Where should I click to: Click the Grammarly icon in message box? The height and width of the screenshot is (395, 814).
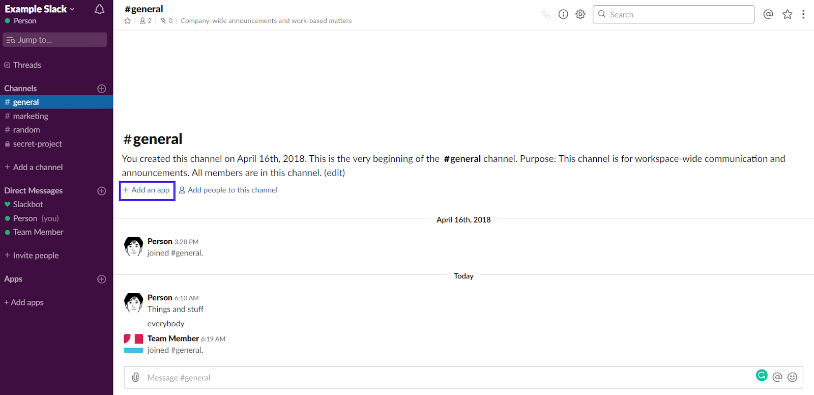click(762, 376)
